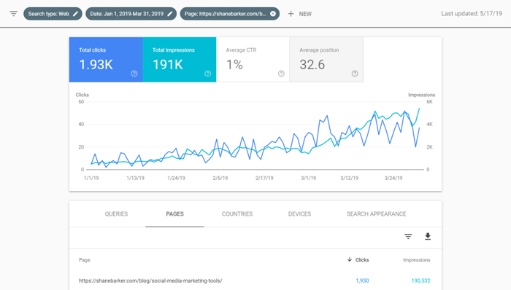This screenshot has height=290, width=511.
Task: Enable the Average CTR metric card
Action: [253, 60]
